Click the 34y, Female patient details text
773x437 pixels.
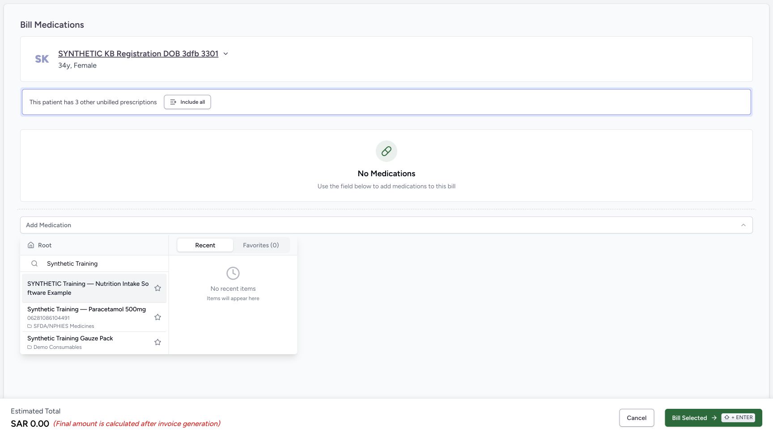77,65
